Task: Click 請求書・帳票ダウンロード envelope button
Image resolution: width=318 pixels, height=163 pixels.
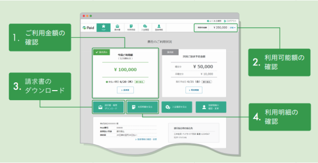Action: [x=108, y=107]
